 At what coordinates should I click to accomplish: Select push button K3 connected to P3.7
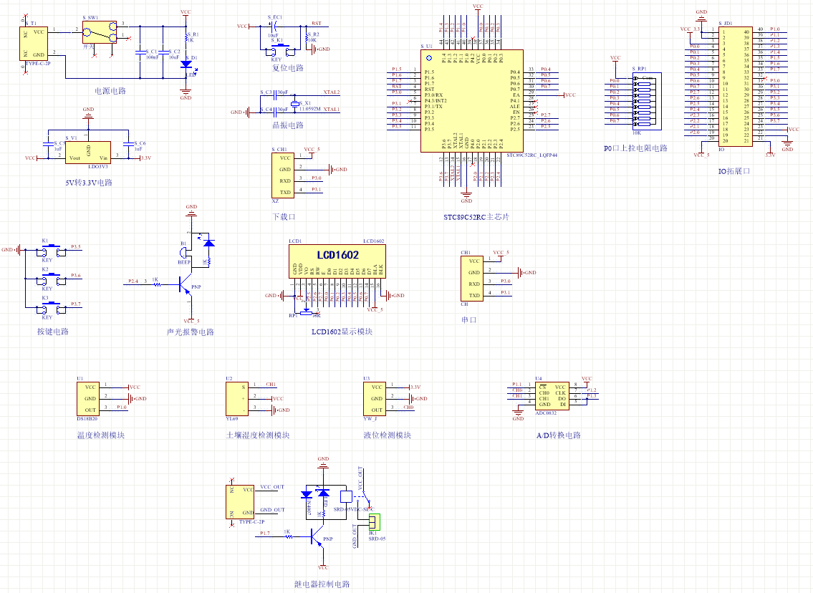[x=51, y=309]
